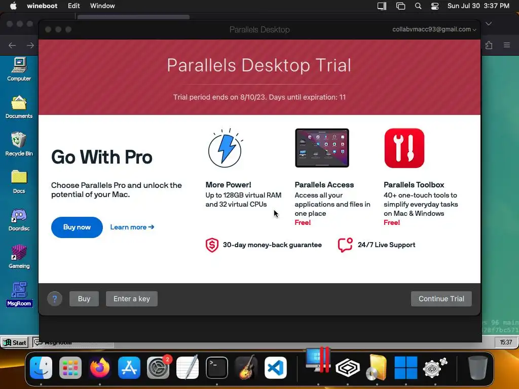Viewport: 519px width, 389px height.
Task: Click the 15:37 guest taskbar clock
Action: pyautogui.click(x=506, y=342)
